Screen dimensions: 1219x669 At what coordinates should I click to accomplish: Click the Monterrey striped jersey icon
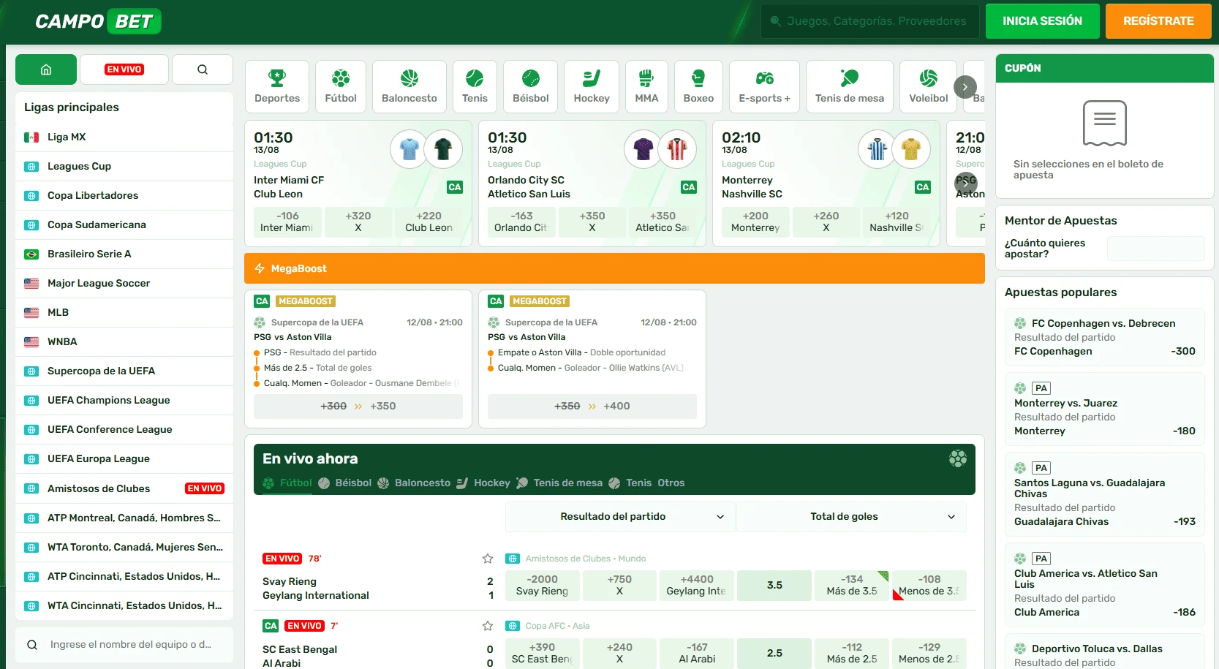[x=878, y=149]
